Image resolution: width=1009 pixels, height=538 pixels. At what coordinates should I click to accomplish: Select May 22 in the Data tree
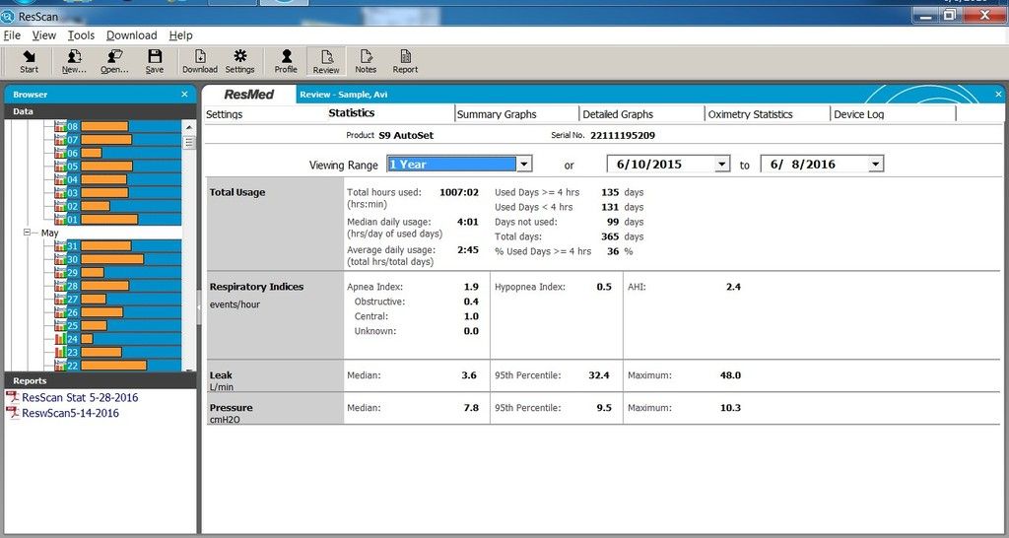pos(118,366)
